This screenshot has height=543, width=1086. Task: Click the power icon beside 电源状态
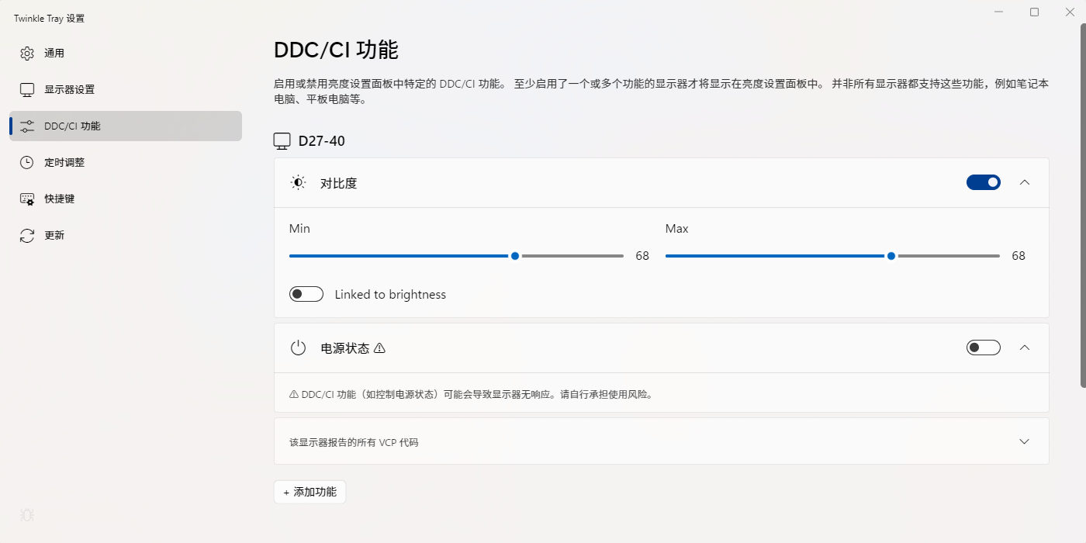tap(298, 348)
